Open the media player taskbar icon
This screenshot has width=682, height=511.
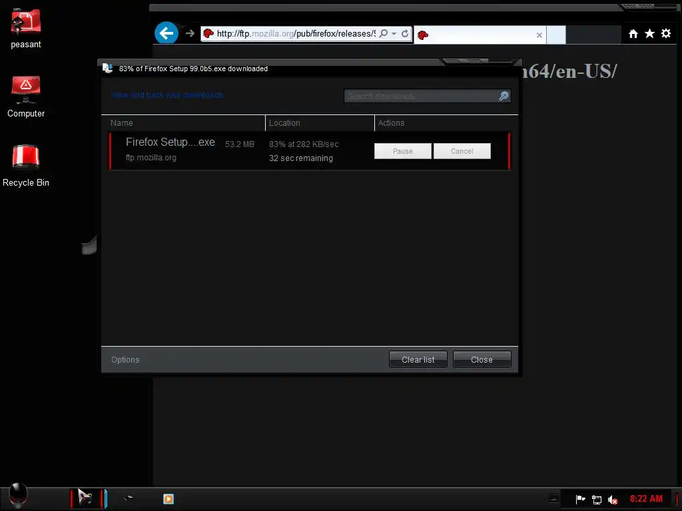pos(169,499)
